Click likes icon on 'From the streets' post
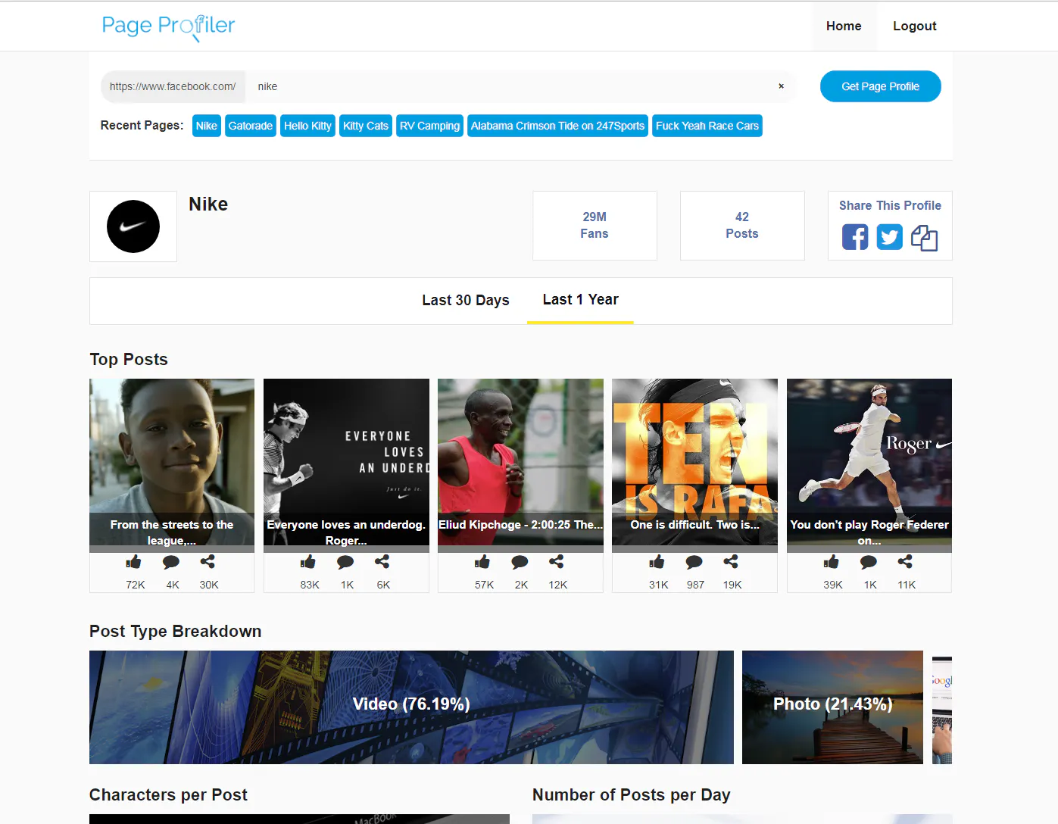Viewport: 1058px width, 824px height. pos(134,562)
